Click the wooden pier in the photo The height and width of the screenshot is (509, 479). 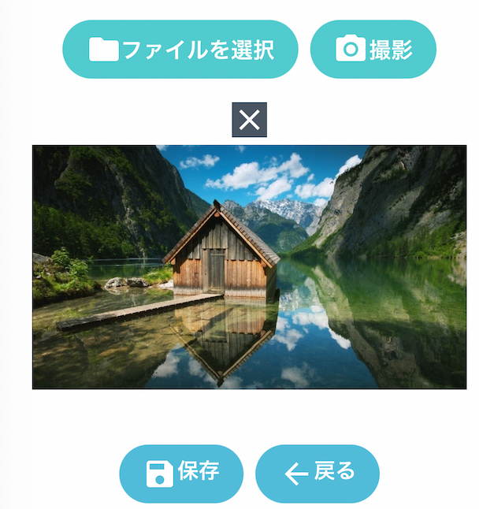tap(138, 312)
